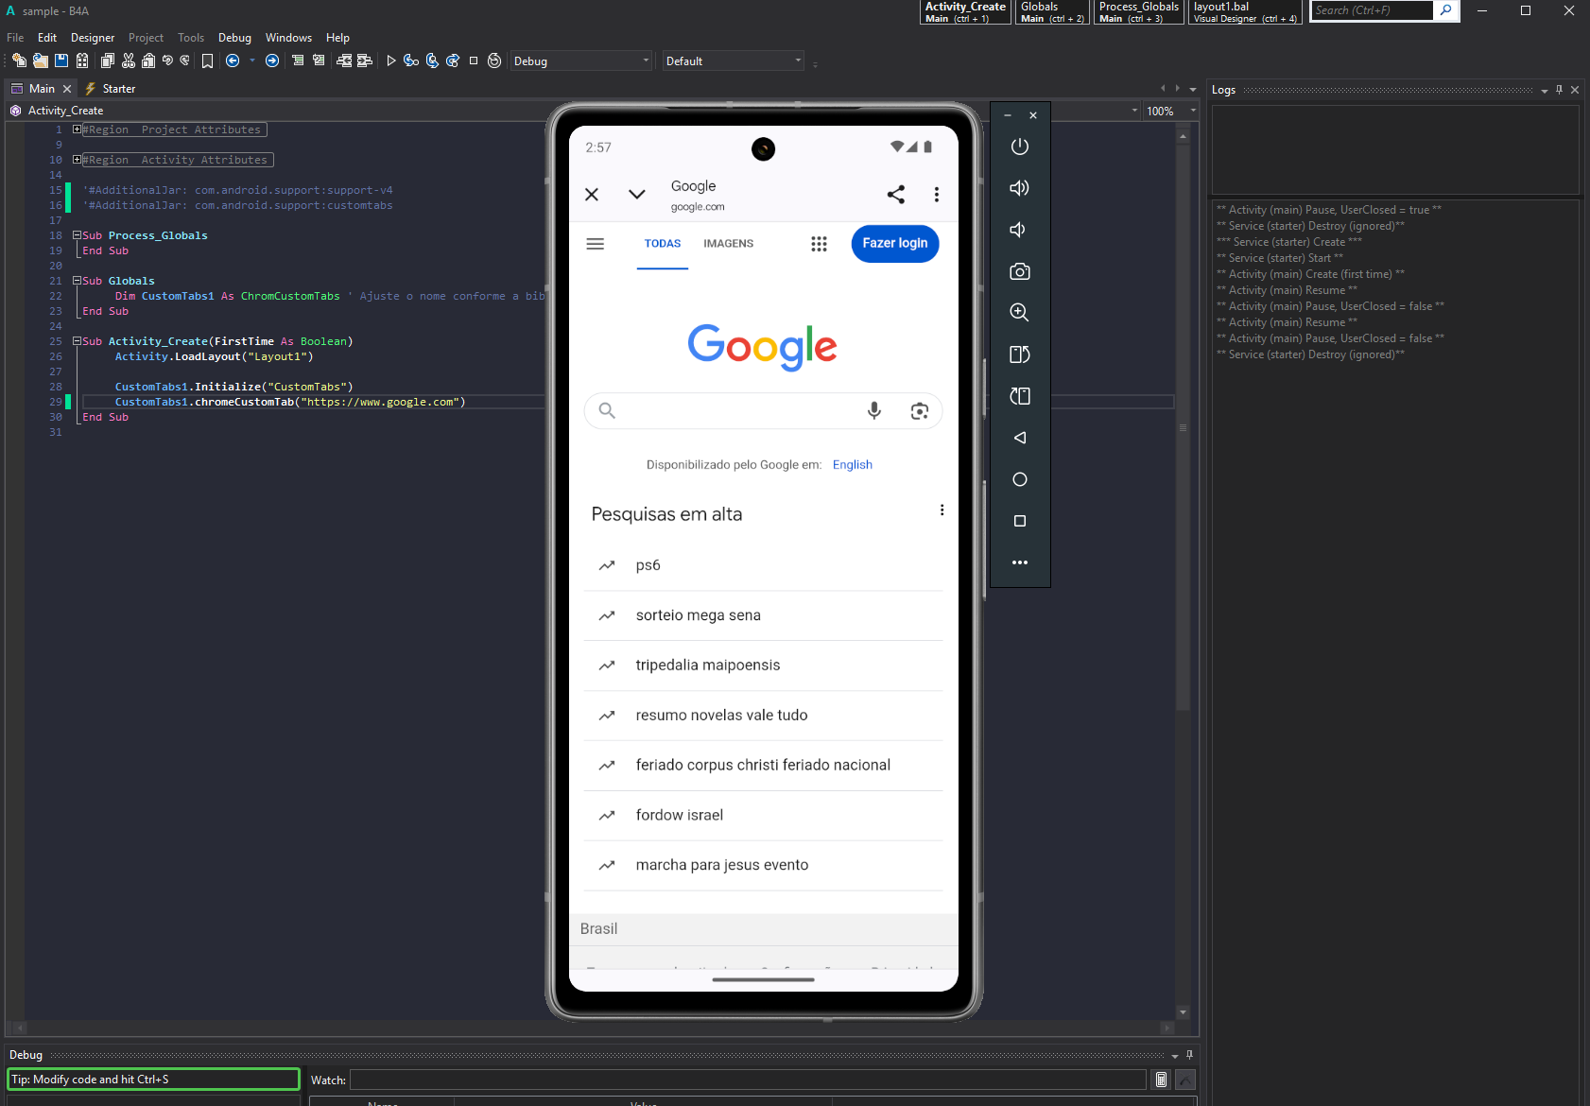Viewport: 1590px width, 1106px height.
Task: Open the Debug build mode dropdown
Action: (581, 61)
